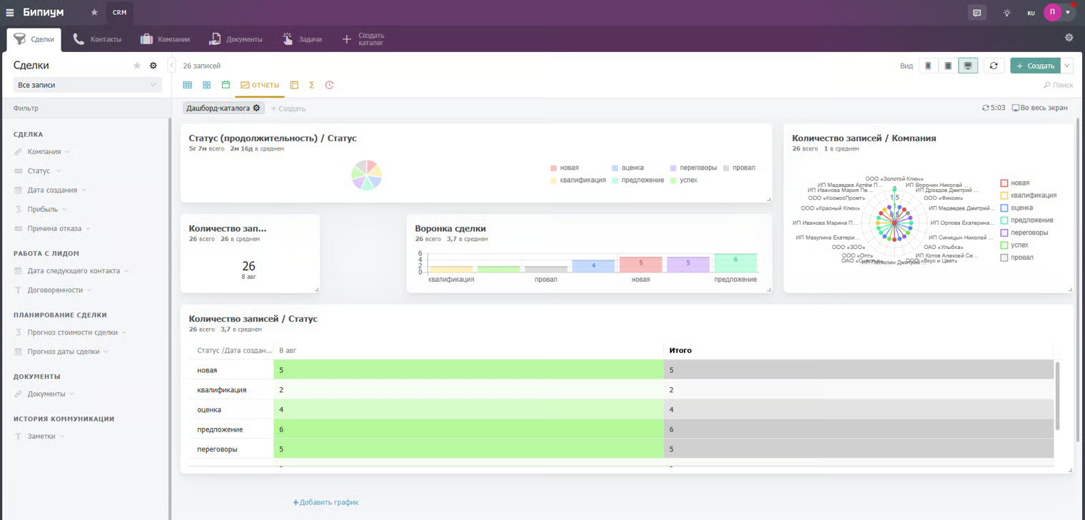Screen dimensions: 1085x520
Task: Switch to the Документы tab
Action: [x=236, y=39]
